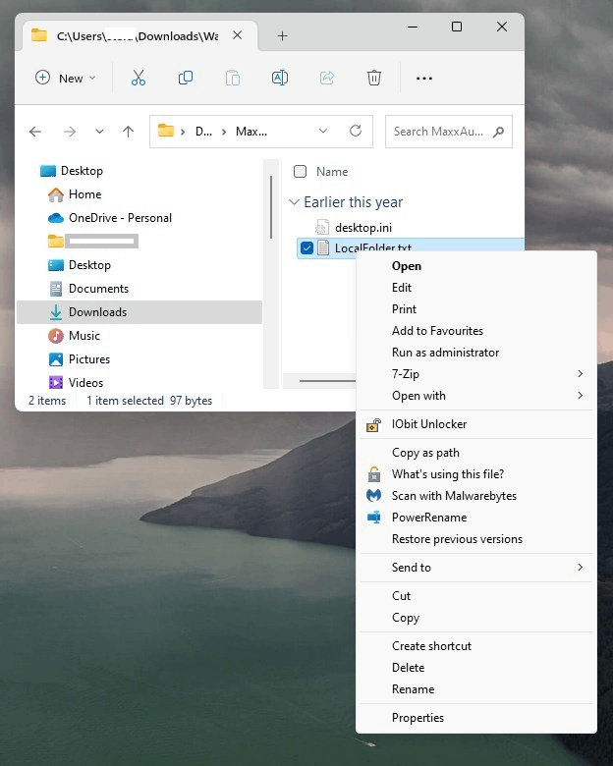Expand address bar history dropdown
The image size is (613, 766).
pos(322,131)
